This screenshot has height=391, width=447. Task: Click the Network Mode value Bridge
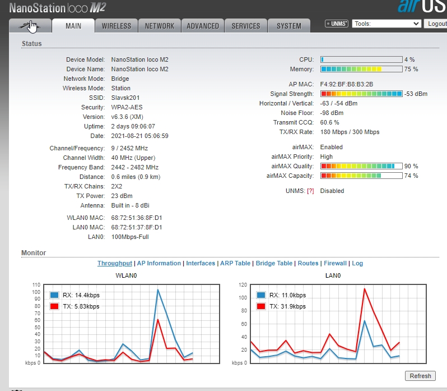point(120,79)
